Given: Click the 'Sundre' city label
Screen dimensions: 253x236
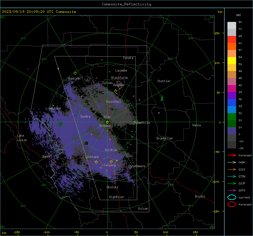Looking at the screenshot, I should tap(85, 116).
